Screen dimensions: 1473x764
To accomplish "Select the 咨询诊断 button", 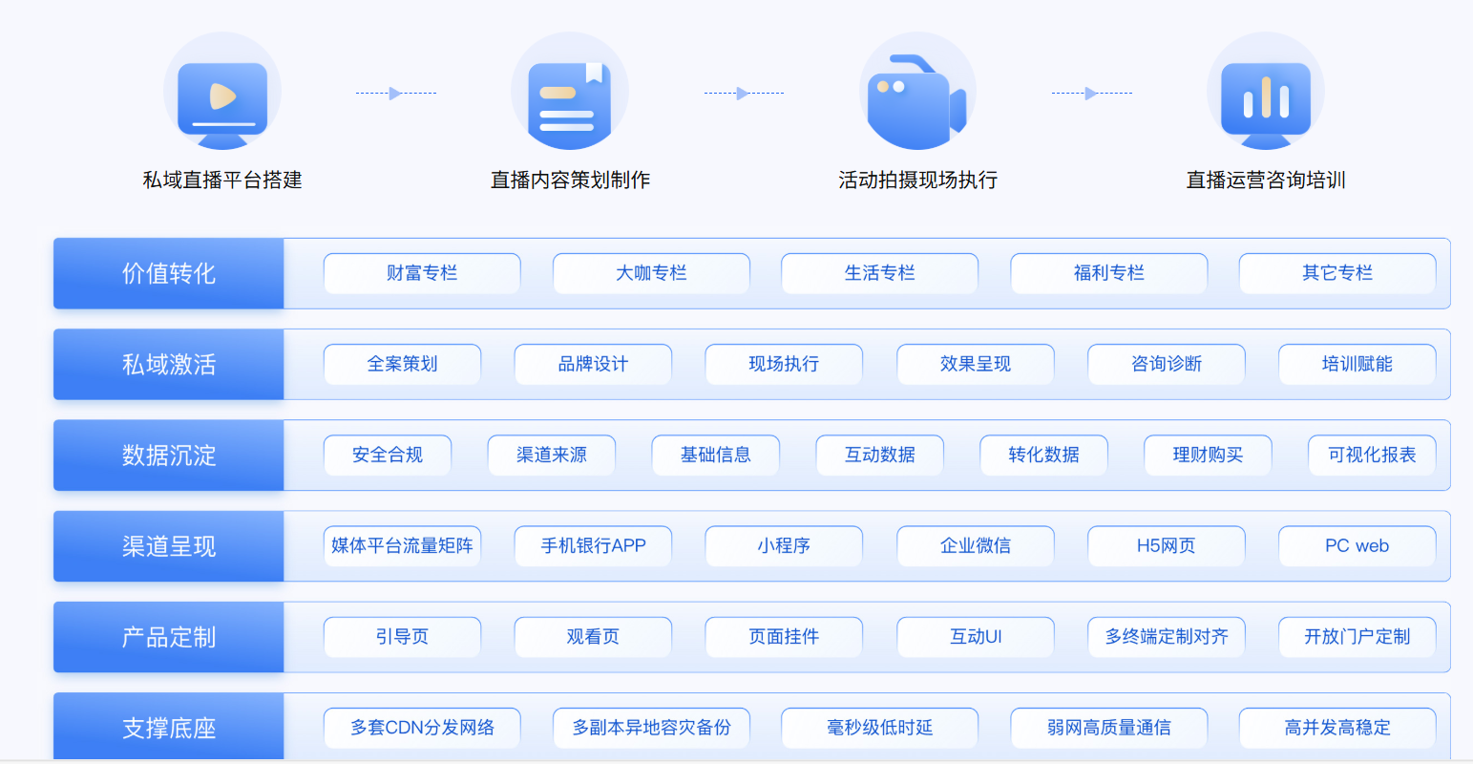I will click(1166, 365).
